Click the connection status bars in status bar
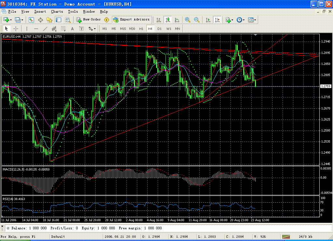 click(x=286, y=237)
